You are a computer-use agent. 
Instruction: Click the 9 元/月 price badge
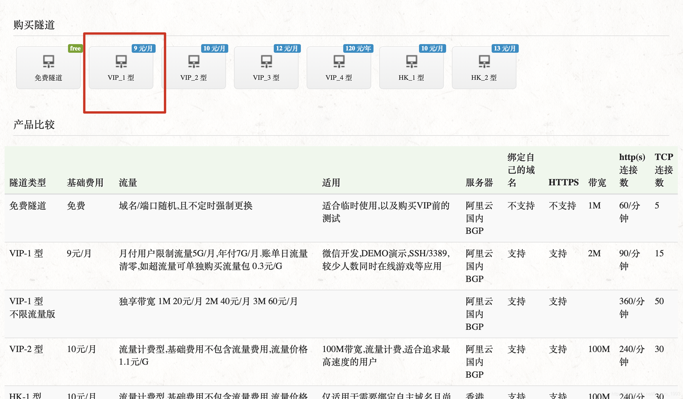[x=143, y=48]
